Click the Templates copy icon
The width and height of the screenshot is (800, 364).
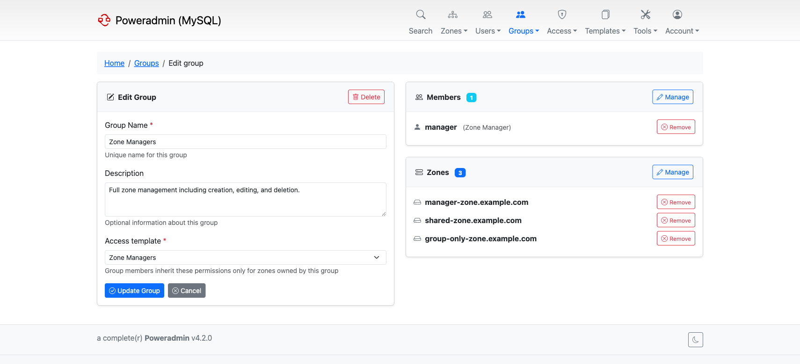[605, 15]
